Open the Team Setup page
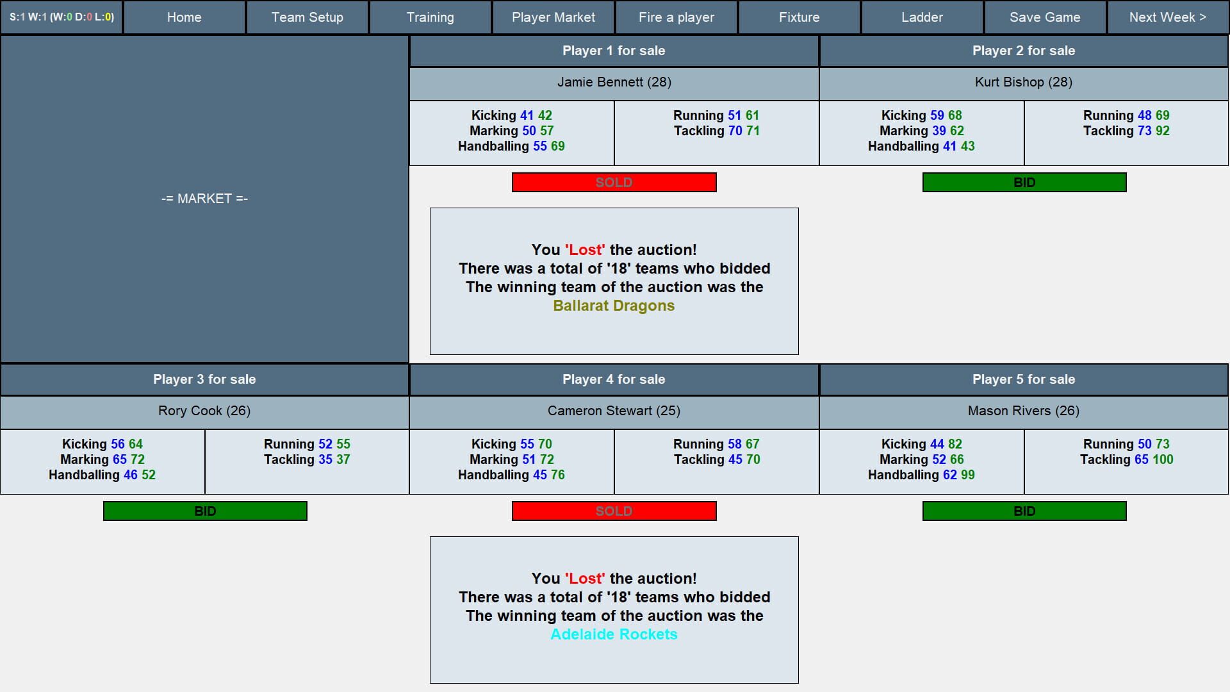The width and height of the screenshot is (1230, 692). (x=307, y=17)
